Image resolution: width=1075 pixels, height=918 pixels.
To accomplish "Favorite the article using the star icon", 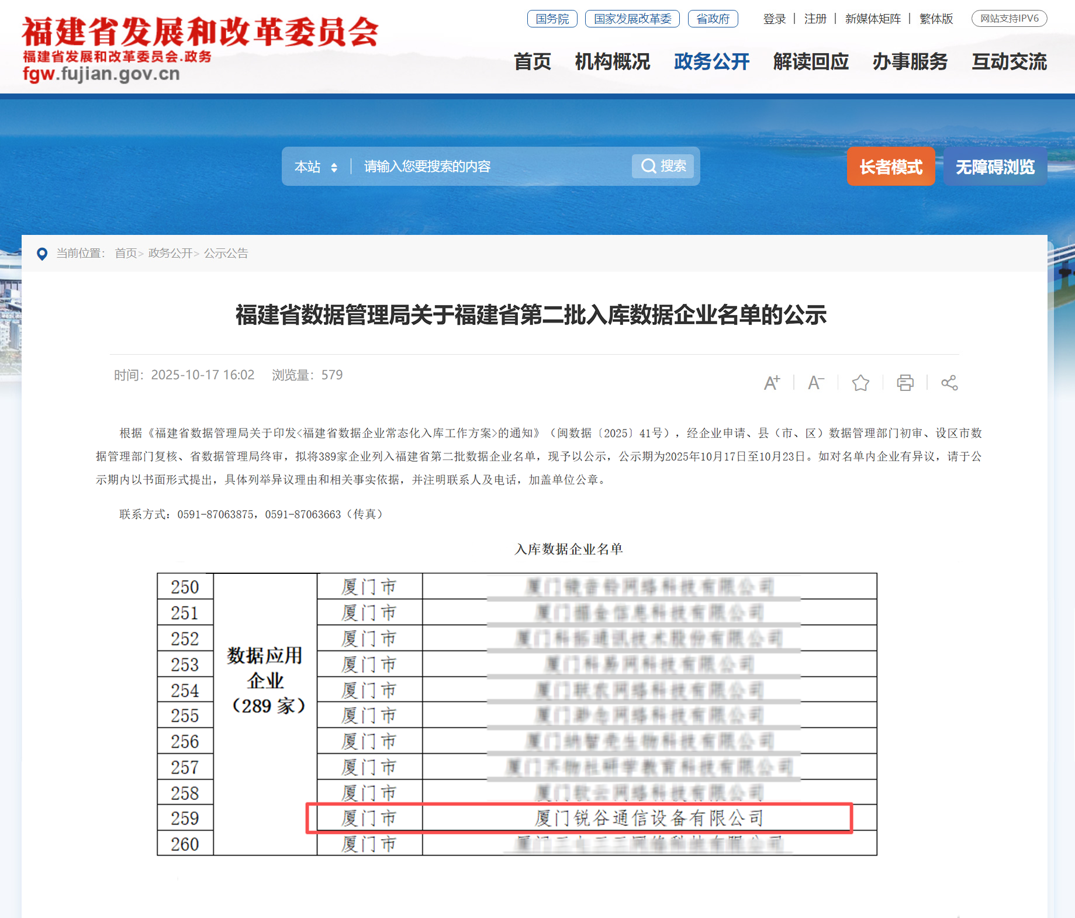I will [x=860, y=383].
